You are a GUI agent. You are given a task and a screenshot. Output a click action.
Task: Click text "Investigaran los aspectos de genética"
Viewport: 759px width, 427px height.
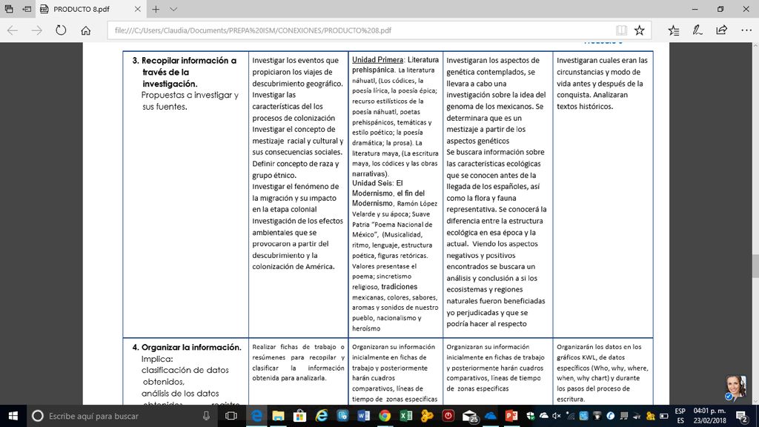(x=493, y=66)
